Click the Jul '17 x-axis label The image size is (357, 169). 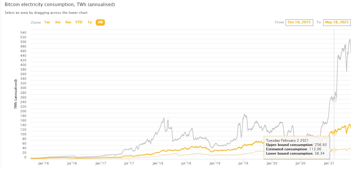coord(129,163)
